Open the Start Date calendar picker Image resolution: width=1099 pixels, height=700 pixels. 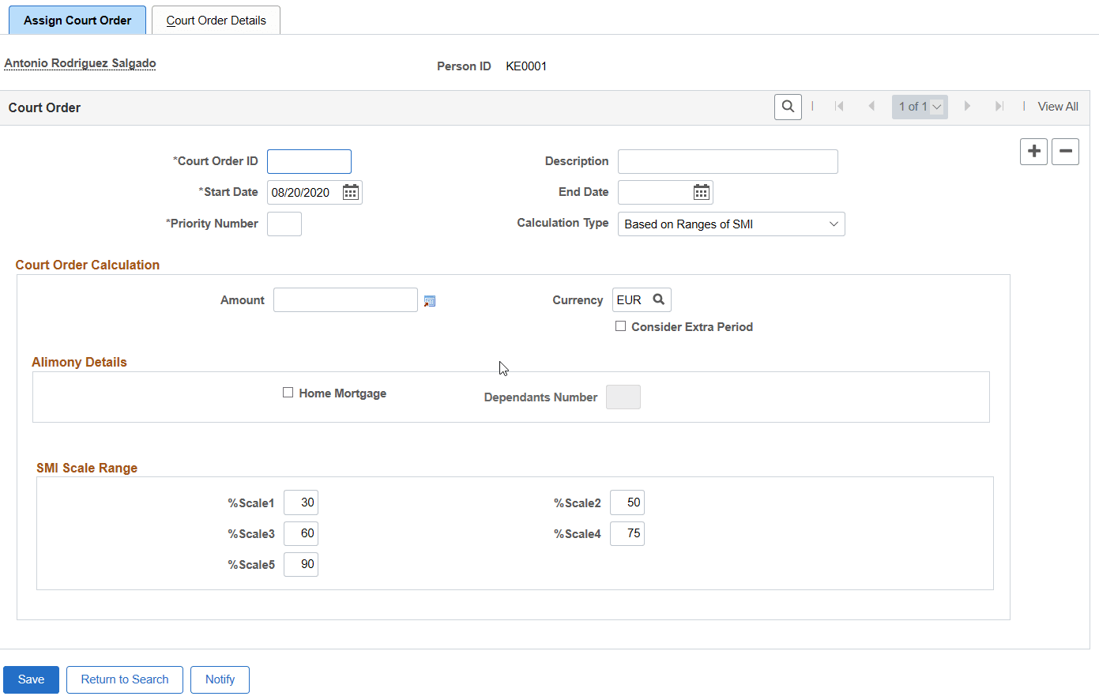(x=350, y=191)
